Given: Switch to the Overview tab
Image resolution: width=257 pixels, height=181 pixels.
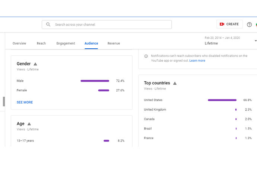Looking at the screenshot, I should point(19,43).
